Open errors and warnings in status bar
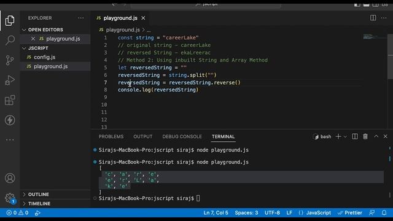 click(x=17, y=213)
